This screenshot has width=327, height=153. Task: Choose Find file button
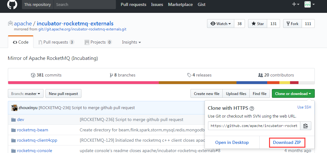(x=260, y=93)
